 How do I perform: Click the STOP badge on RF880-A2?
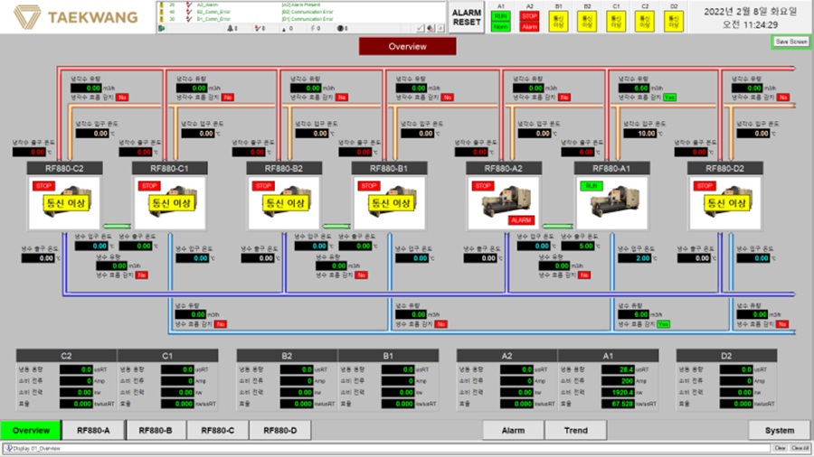tap(483, 185)
